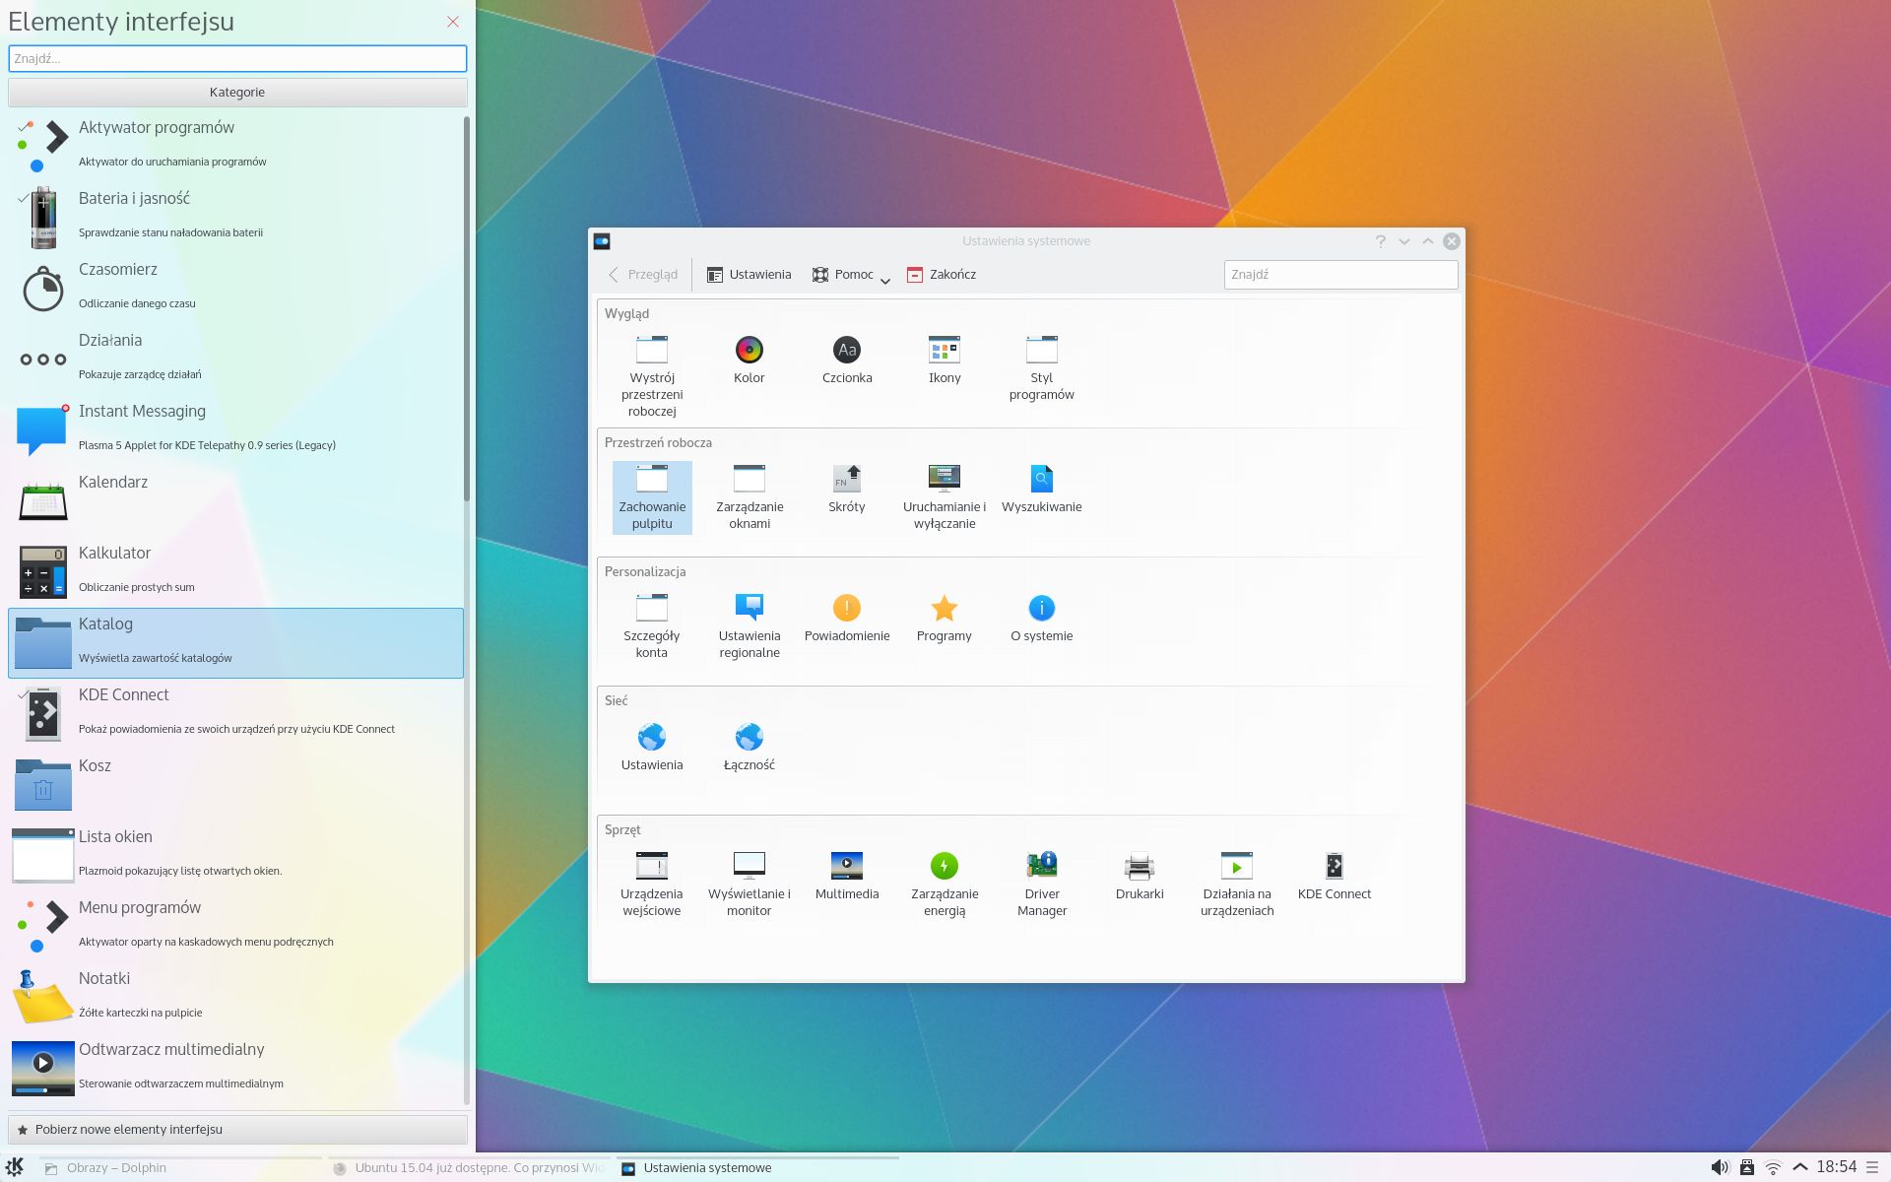Click the volume icon in system tray

1719,1167
